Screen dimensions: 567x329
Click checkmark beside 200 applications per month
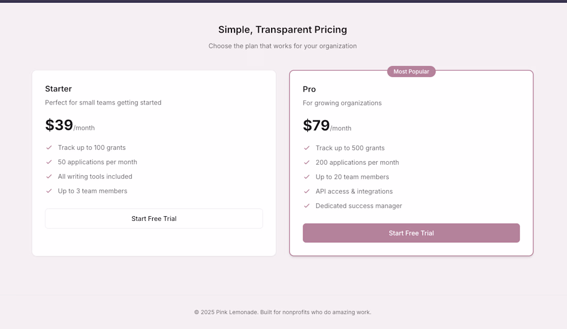click(307, 163)
